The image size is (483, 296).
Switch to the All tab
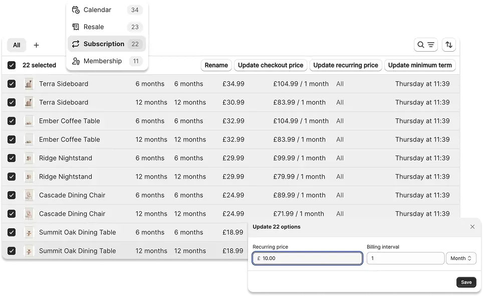17,45
